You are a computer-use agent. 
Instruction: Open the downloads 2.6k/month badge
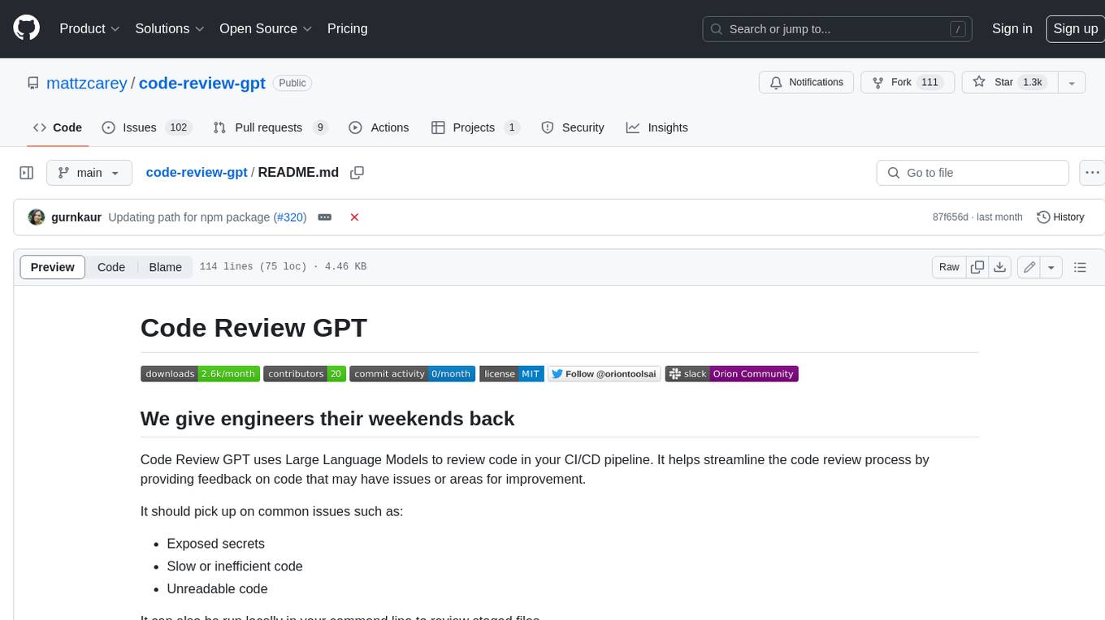tap(200, 374)
